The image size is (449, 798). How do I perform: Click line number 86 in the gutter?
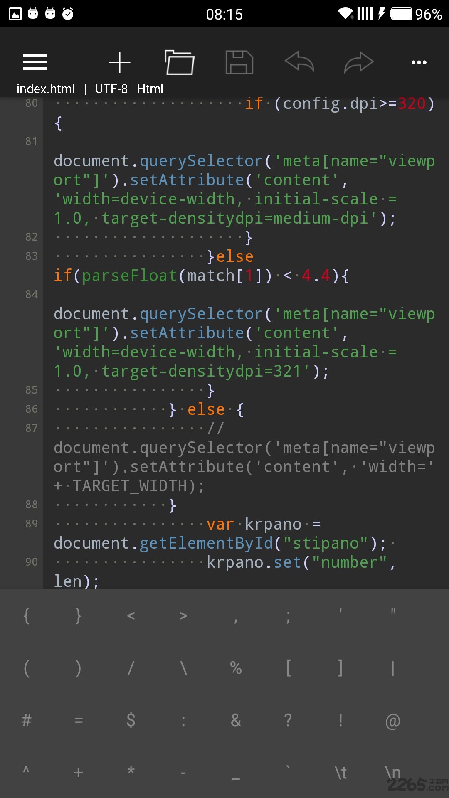[x=32, y=409]
